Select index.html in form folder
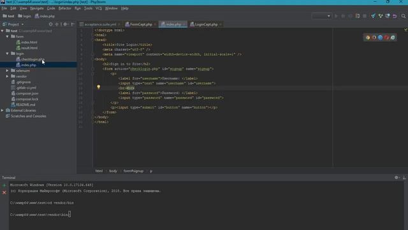 tap(29, 42)
